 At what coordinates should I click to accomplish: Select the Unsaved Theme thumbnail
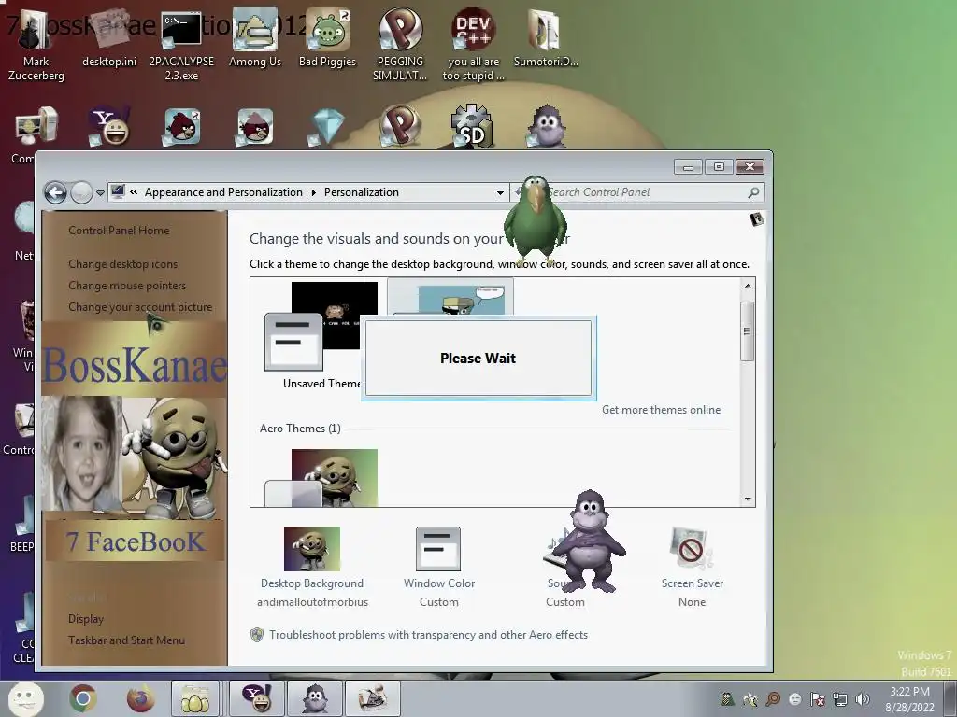(x=321, y=335)
